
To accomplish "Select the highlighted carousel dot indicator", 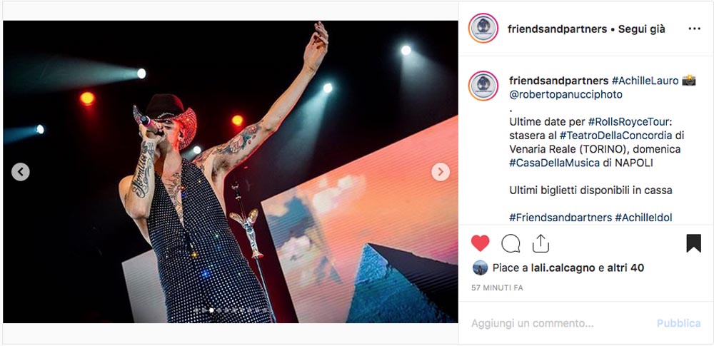I will 211,310.
